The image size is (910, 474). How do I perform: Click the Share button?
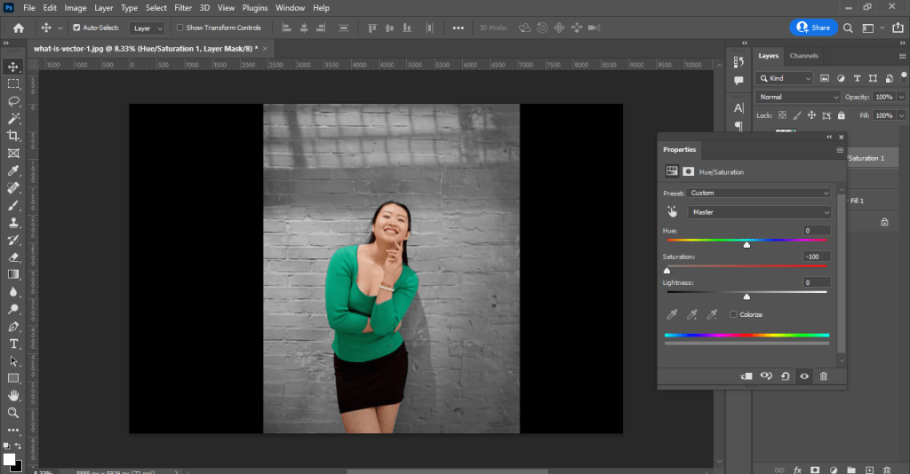[813, 28]
